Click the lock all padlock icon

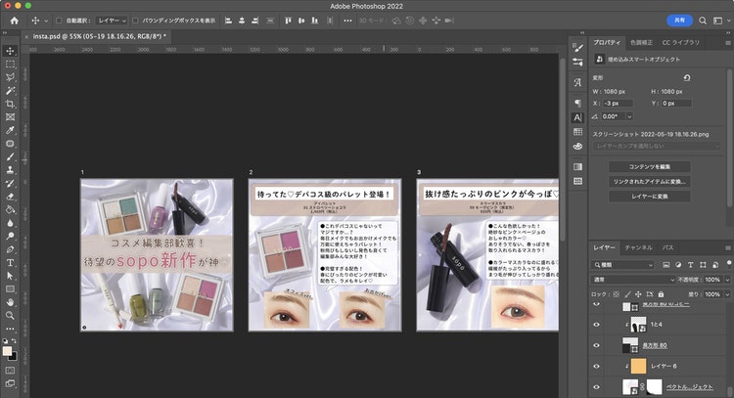coord(661,294)
